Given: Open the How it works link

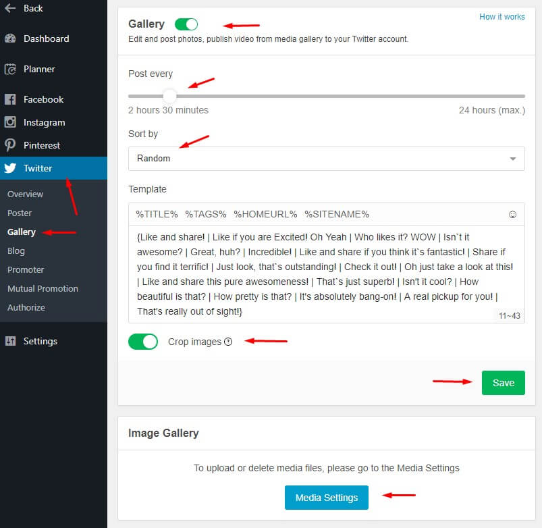Looking at the screenshot, I should click(x=502, y=17).
